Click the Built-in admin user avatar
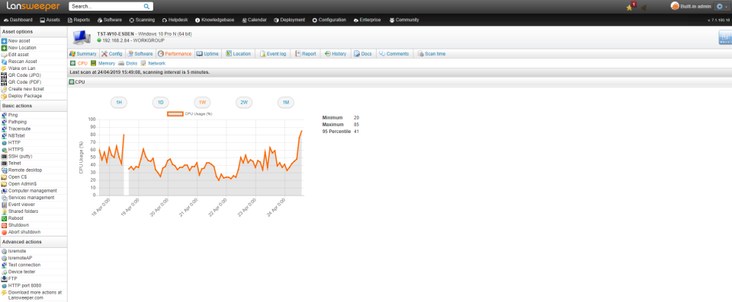The height and width of the screenshot is (302, 732). [675, 6]
